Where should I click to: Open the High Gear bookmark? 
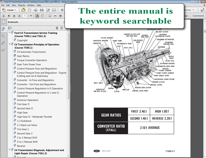tap(22, 113)
